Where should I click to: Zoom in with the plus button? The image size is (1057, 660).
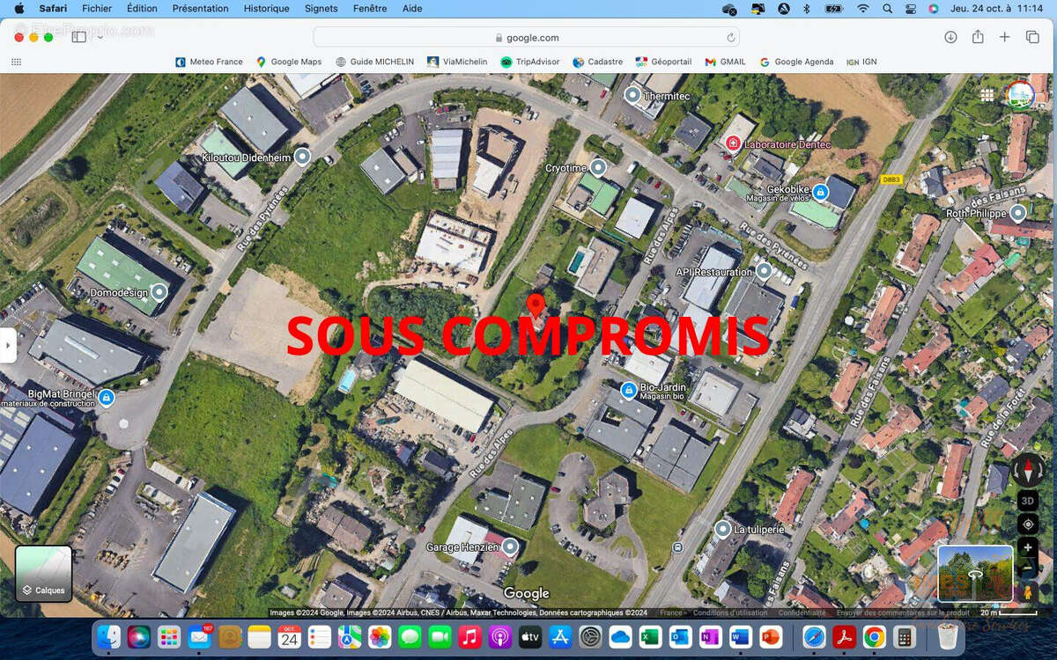[1027, 547]
